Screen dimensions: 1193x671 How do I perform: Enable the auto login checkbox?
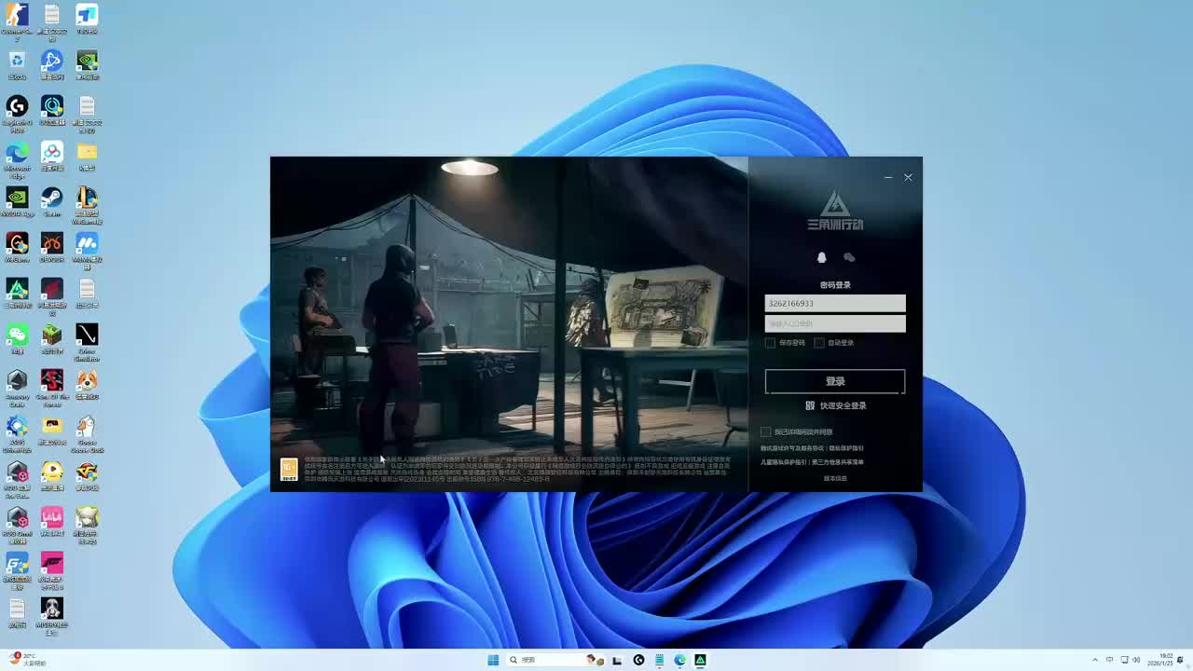click(x=819, y=343)
